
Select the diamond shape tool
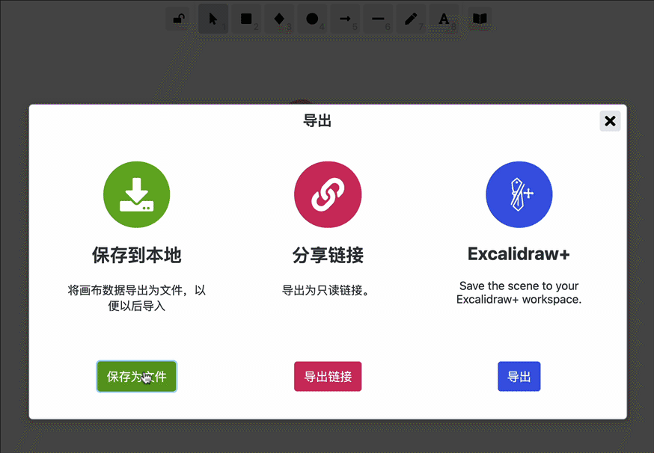pos(279,19)
